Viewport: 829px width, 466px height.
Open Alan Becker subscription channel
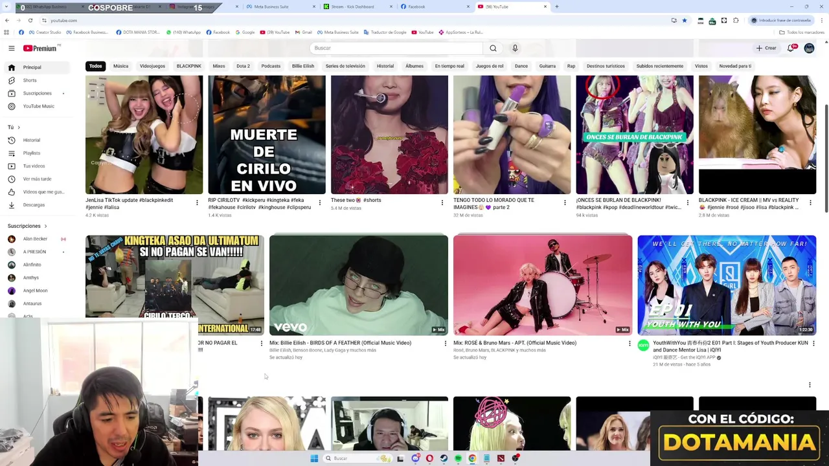coord(36,239)
